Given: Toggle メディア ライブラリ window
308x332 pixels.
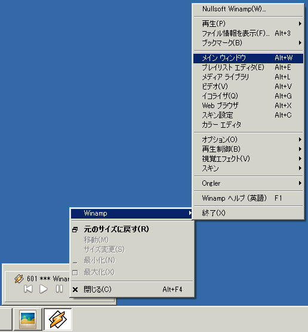Looking at the screenshot, I should tap(248, 77).
